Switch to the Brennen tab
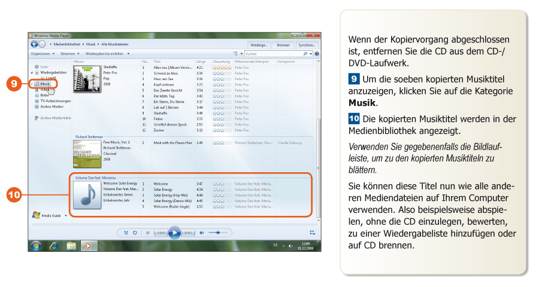This screenshot has width=539, height=287. 283,45
